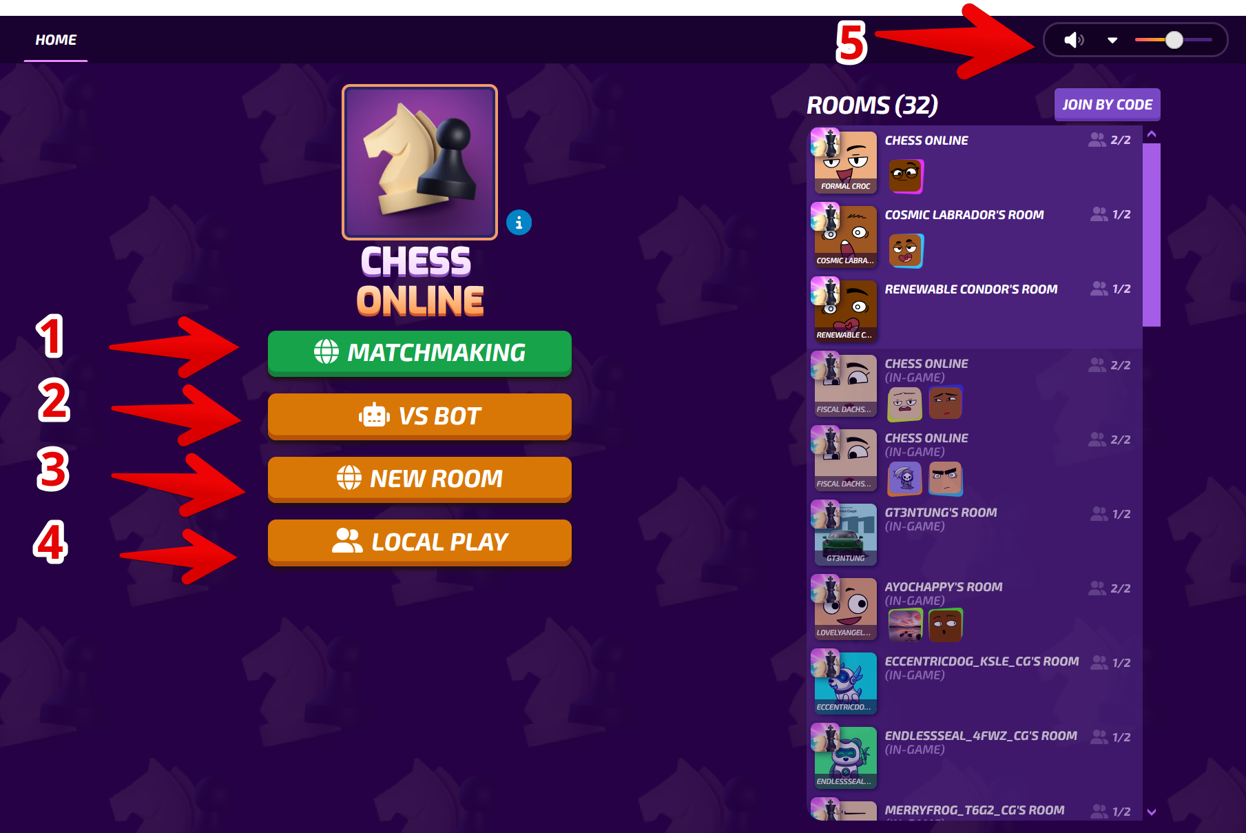Create a New Room

click(x=419, y=479)
